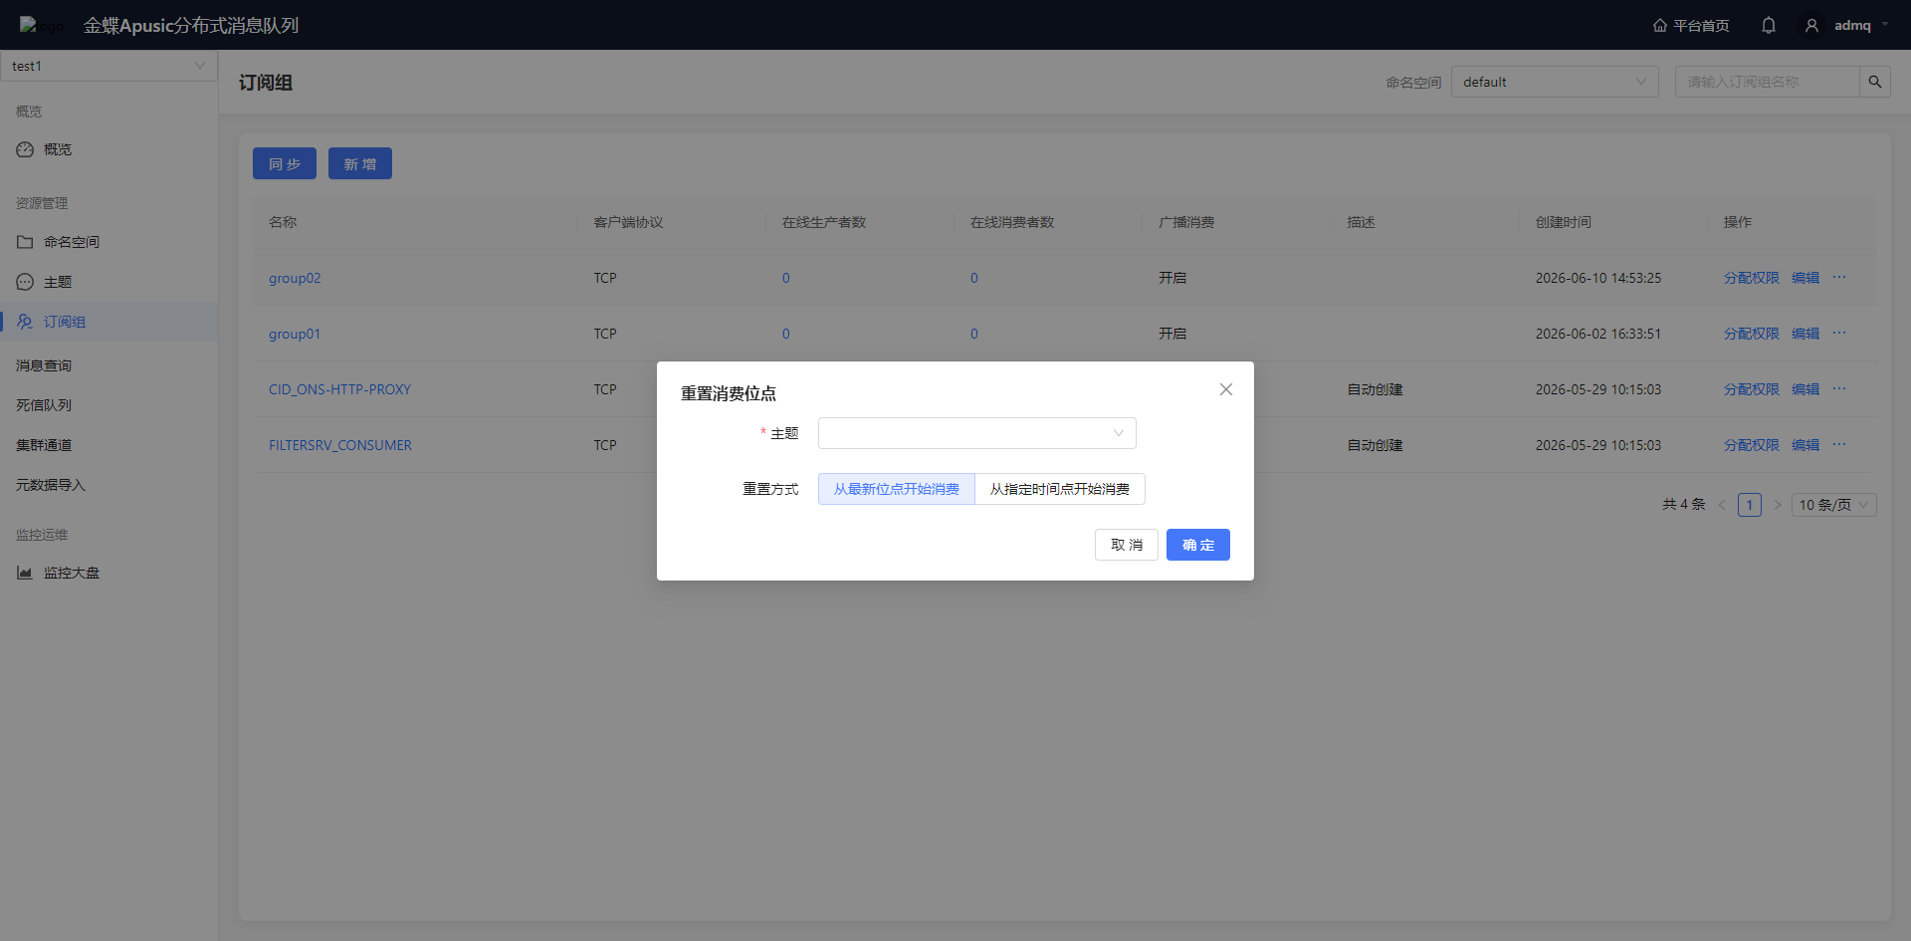Close the 重置消费位点 dialog

(1226, 389)
